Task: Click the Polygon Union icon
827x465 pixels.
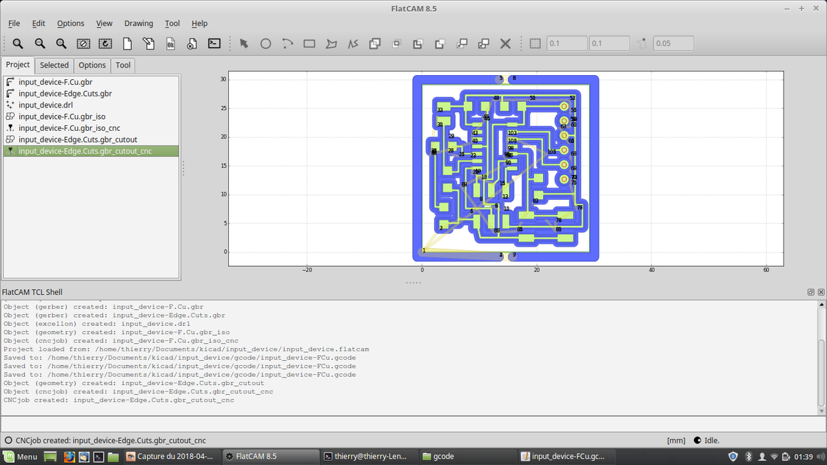Action: click(x=375, y=43)
